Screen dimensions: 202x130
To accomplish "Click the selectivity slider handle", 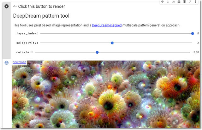I will pyautogui.click(x=112, y=43).
